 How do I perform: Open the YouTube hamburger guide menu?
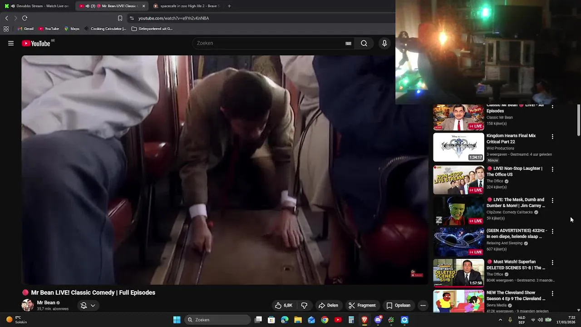point(11,43)
